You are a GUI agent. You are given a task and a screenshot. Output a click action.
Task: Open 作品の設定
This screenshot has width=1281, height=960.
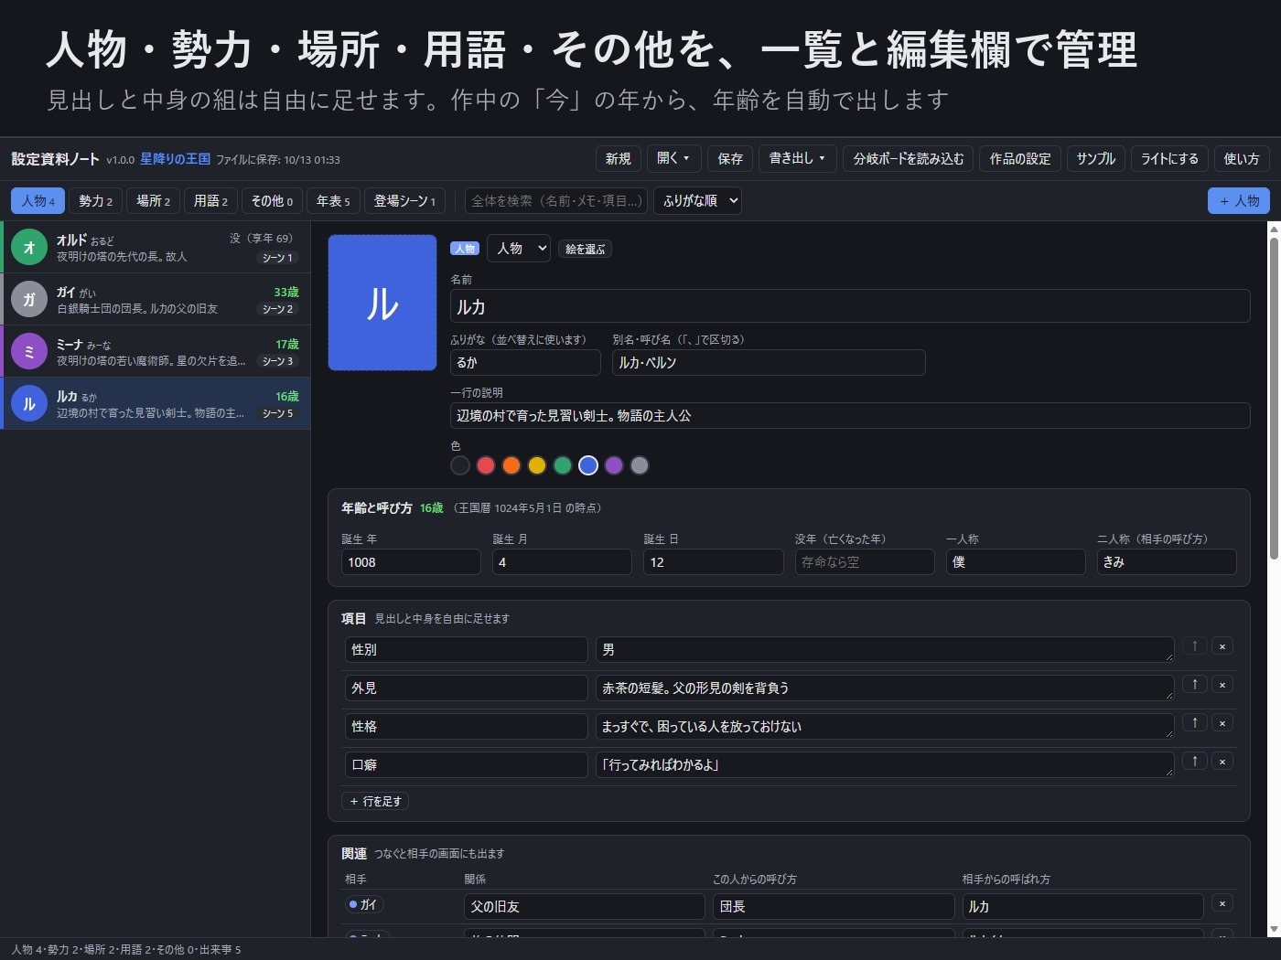pos(1020,159)
